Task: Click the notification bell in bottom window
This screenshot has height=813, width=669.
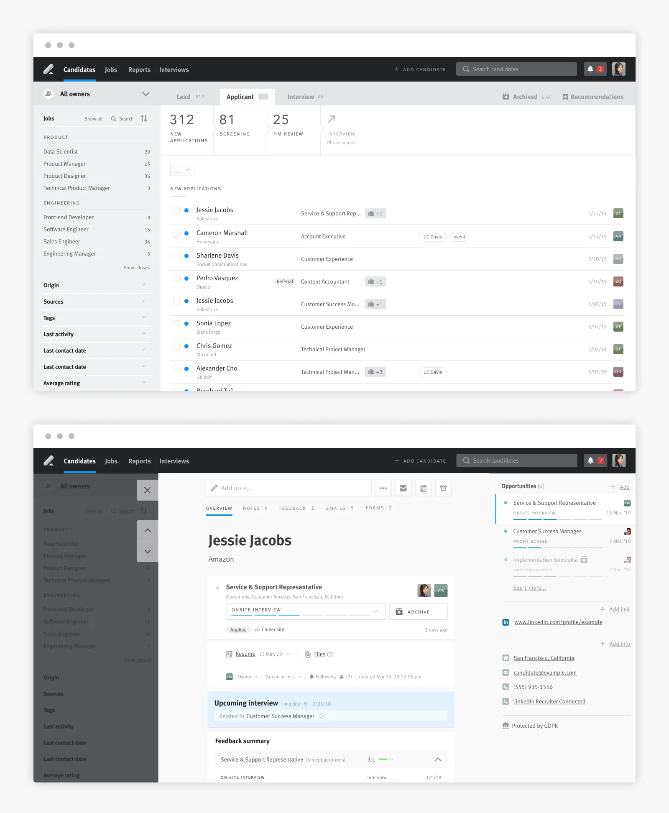Action: 590,460
